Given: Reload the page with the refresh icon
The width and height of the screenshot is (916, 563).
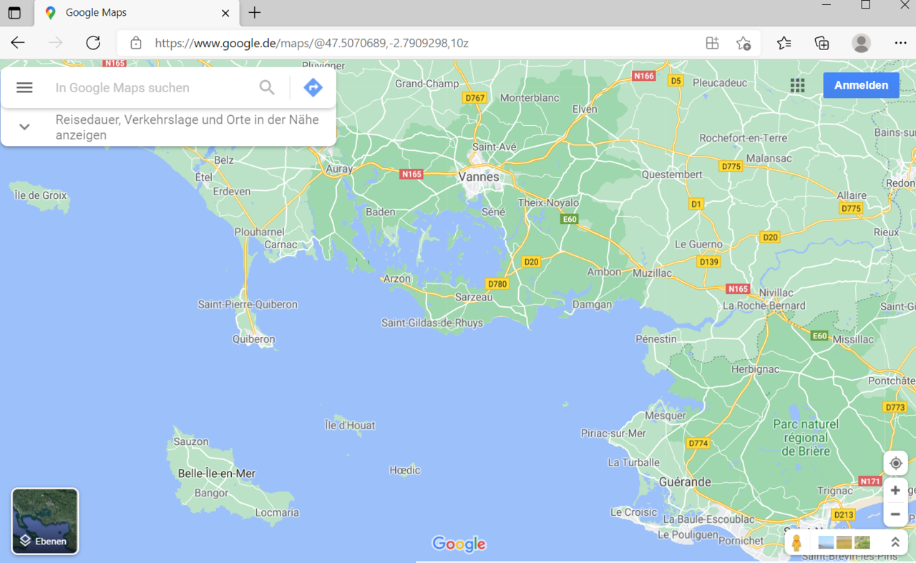Looking at the screenshot, I should pyautogui.click(x=93, y=43).
